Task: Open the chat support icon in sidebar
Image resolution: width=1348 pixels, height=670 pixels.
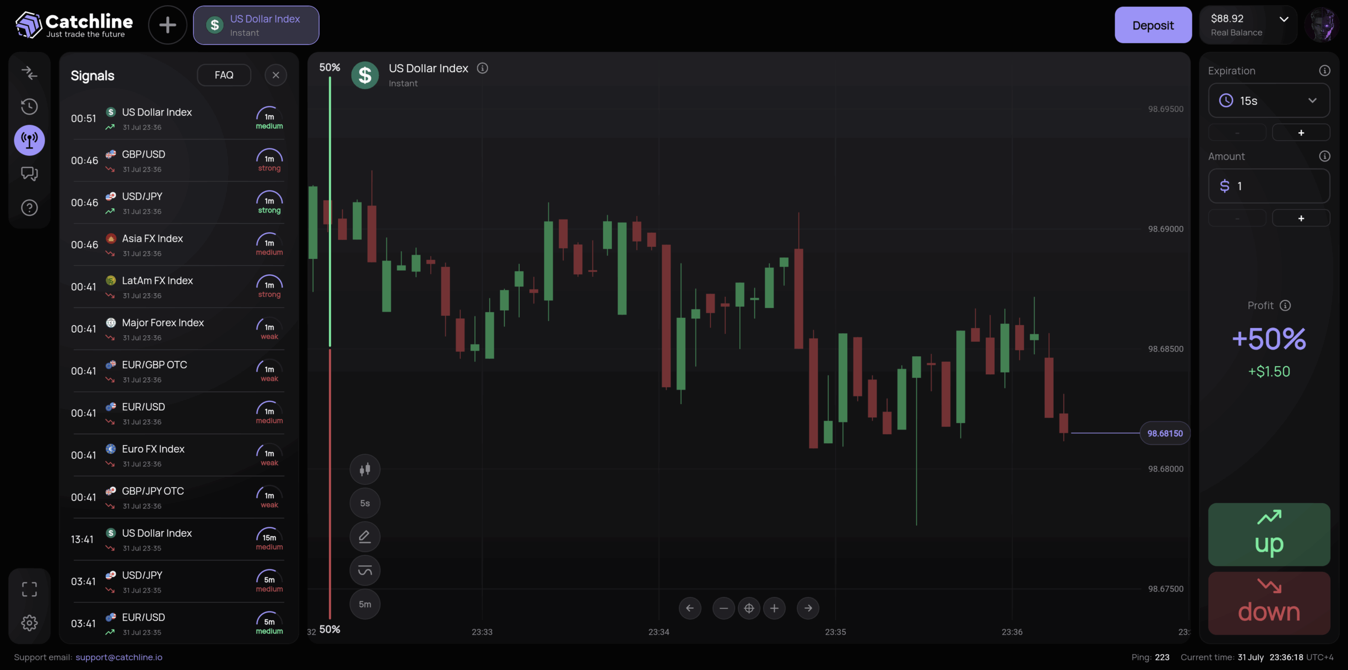Action: point(29,174)
